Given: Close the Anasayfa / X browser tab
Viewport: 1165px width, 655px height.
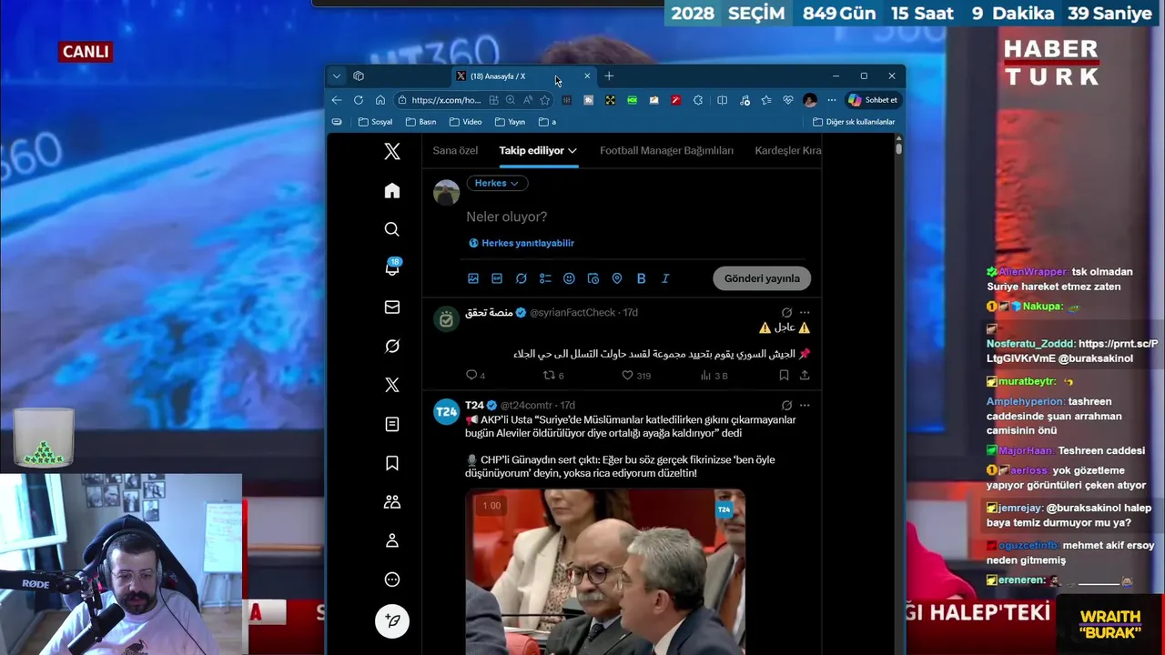Looking at the screenshot, I should click(587, 76).
